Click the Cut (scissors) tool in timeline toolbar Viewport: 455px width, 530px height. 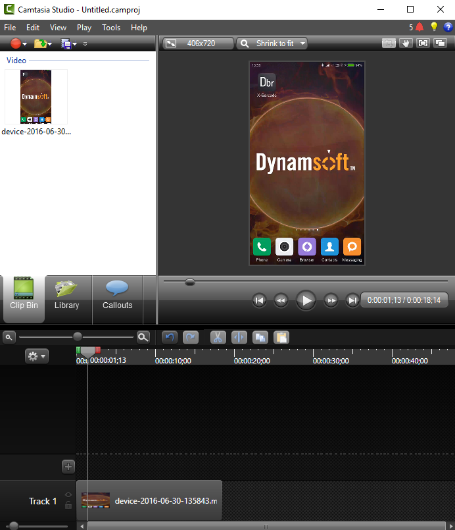218,337
